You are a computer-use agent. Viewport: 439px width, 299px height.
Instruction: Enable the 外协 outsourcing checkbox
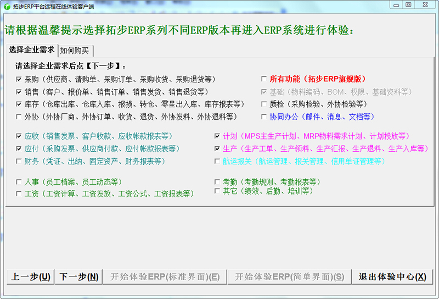point(19,117)
